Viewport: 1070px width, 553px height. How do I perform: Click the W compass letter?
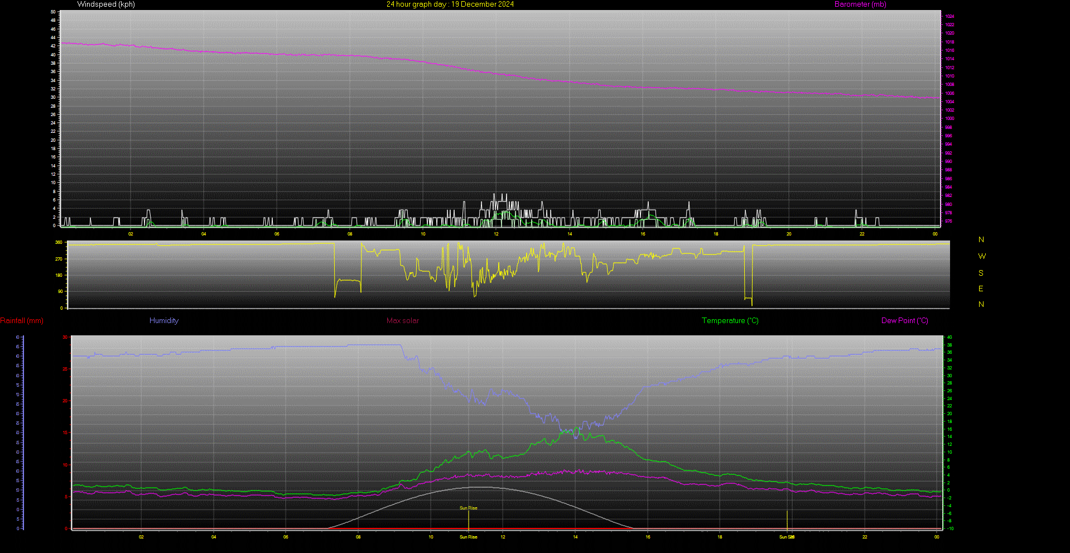(x=982, y=256)
